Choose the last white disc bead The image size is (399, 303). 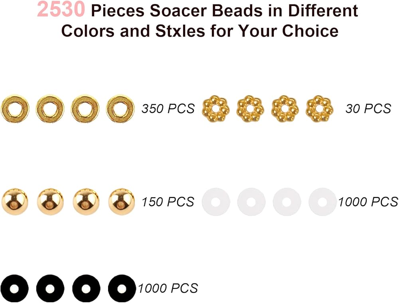[x=322, y=202]
